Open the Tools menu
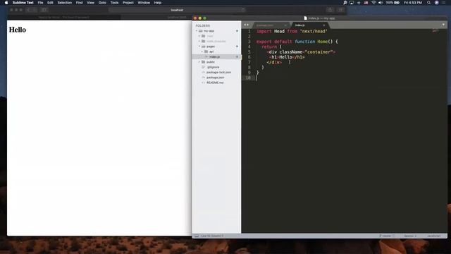This screenshot has height=254, width=451. pos(114,3)
